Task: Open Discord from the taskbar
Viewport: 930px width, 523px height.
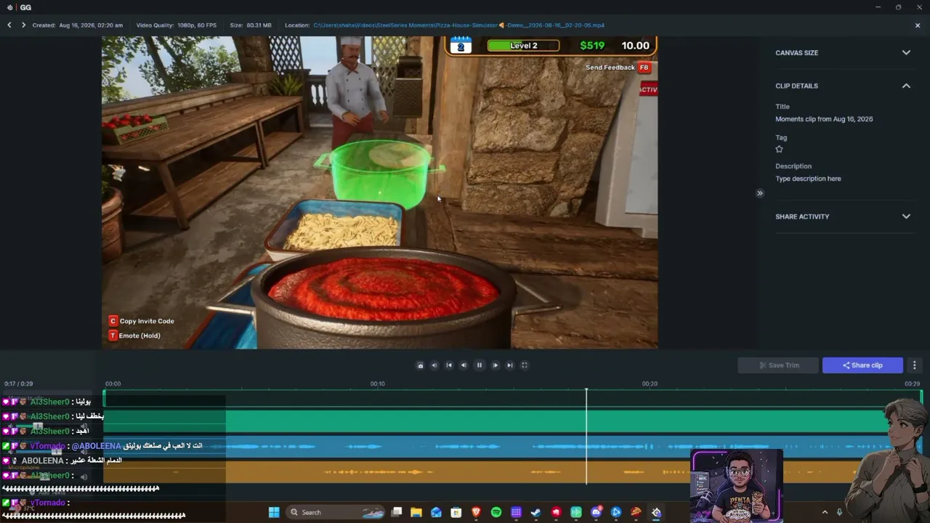Action: pos(597,512)
